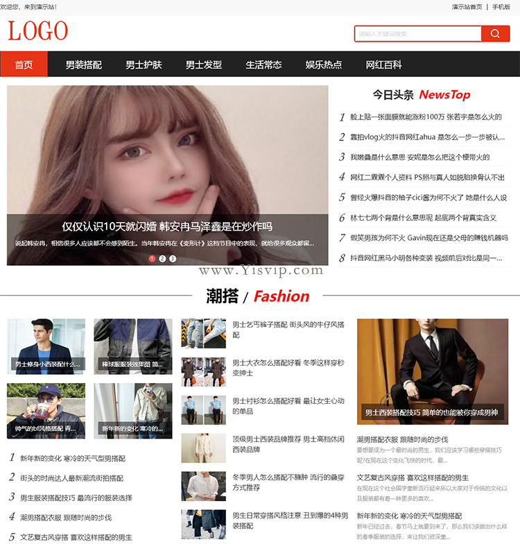
Task: Open the 首页 navigation tab
Action: click(x=24, y=65)
